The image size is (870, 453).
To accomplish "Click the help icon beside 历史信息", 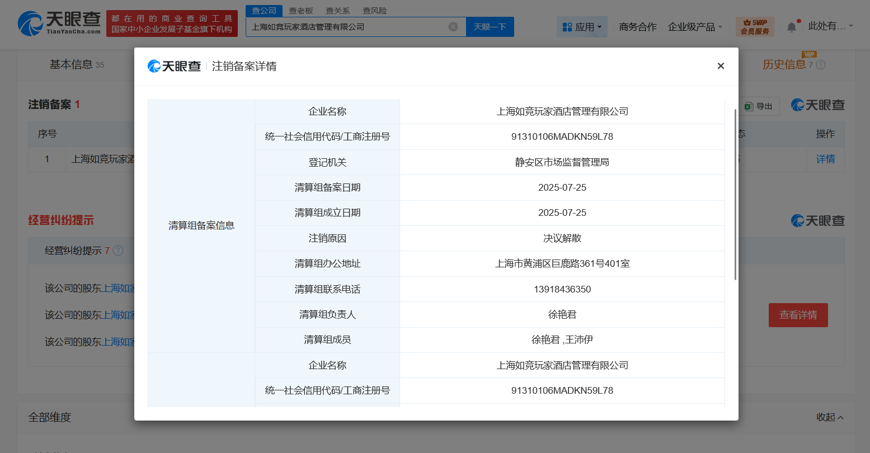I will [821, 65].
